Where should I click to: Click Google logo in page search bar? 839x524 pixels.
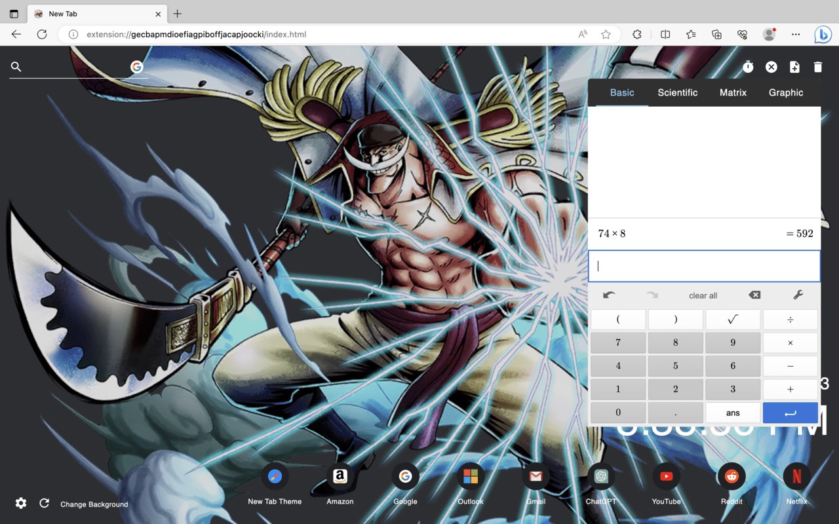[x=136, y=67]
